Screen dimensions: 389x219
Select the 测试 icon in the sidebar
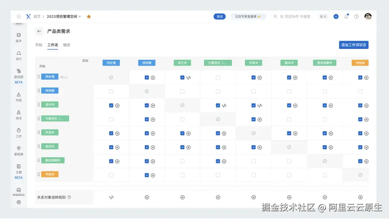[18, 114]
